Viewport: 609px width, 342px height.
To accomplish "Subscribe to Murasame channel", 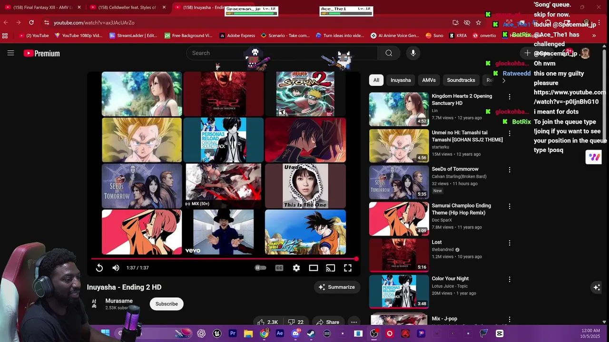I will point(167,304).
